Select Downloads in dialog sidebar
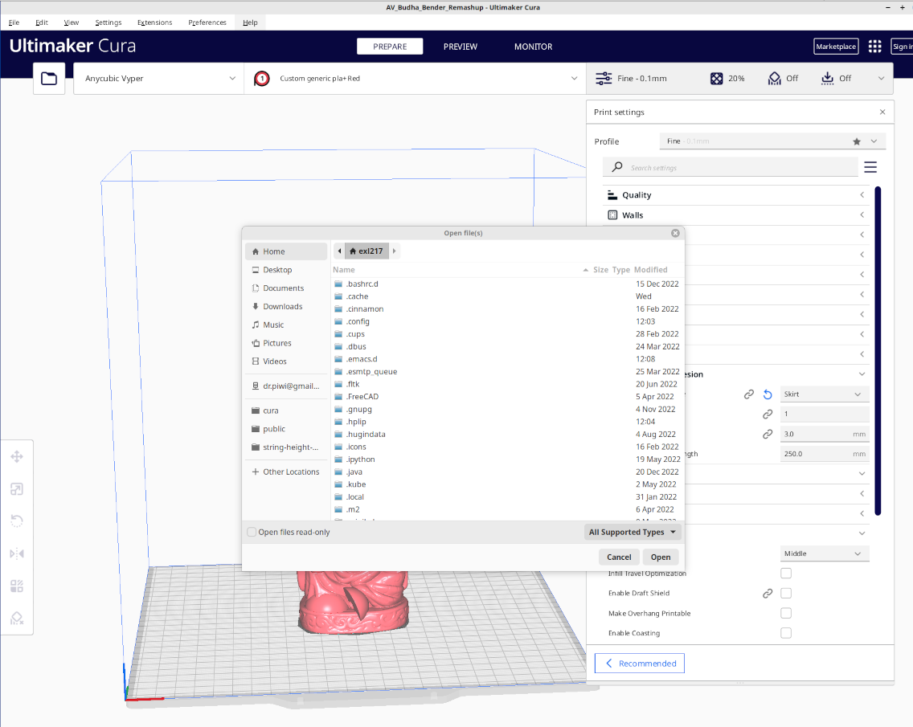 point(286,306)
